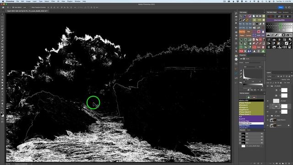This screenshot has width=293, height=165.
Task: Click the red YouTube play icon in TK panel
Action: (241, 51)
